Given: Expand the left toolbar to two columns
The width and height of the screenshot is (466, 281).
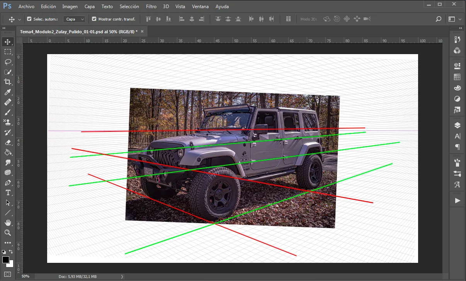Looking at the screenshot, I should click(x=4, y=28).
